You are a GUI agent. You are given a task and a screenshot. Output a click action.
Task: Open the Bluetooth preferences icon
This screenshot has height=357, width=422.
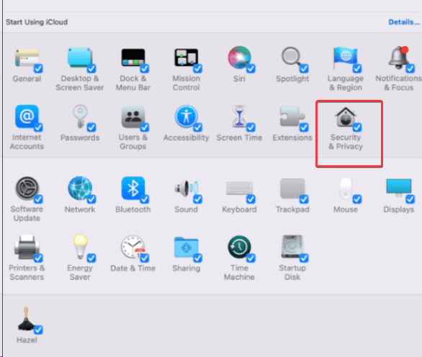[x=133, y=188]
